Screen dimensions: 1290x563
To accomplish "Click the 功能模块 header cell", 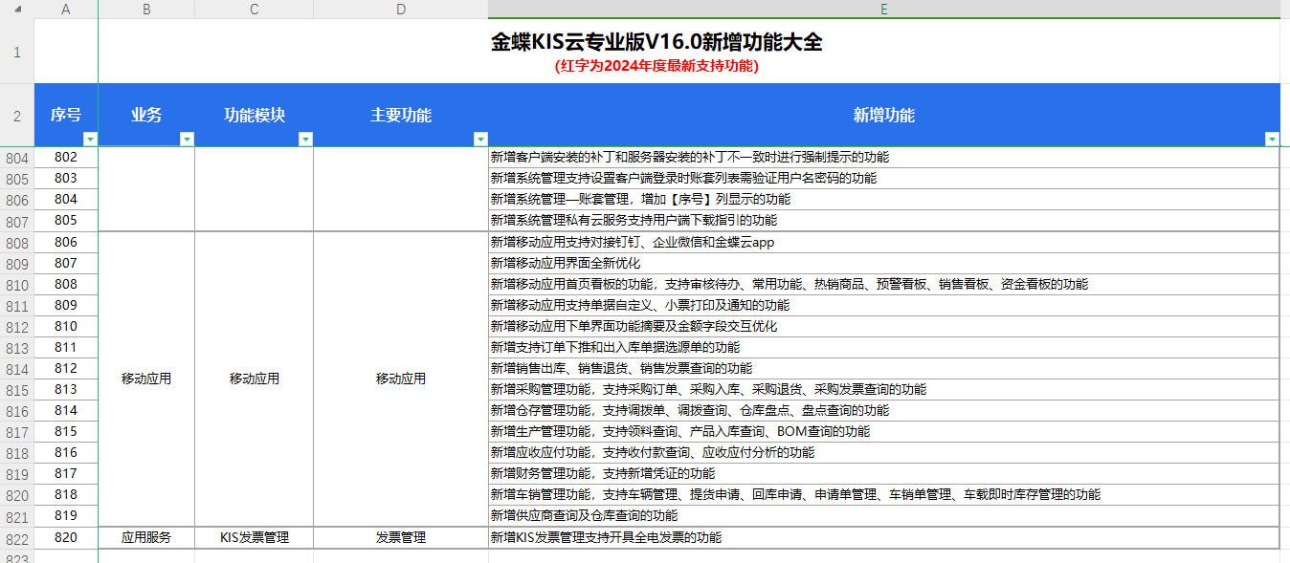I will pyautogui.click(x=254, y=116).
